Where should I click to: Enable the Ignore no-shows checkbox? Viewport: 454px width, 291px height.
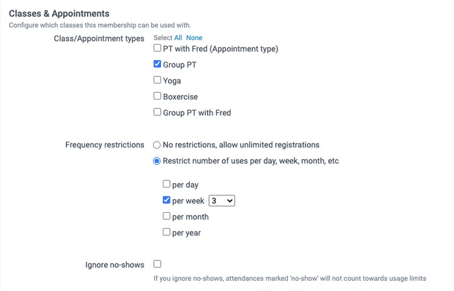click(158, 264)
